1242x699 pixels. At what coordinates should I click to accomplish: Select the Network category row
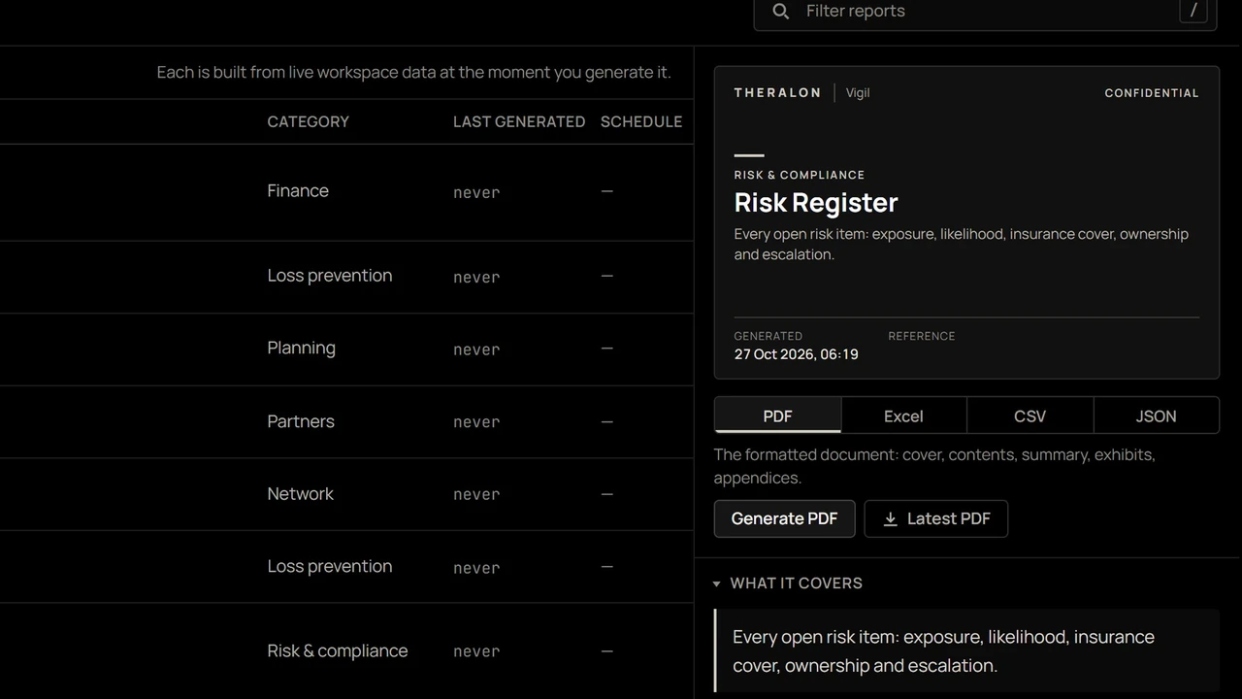(346, 494)
